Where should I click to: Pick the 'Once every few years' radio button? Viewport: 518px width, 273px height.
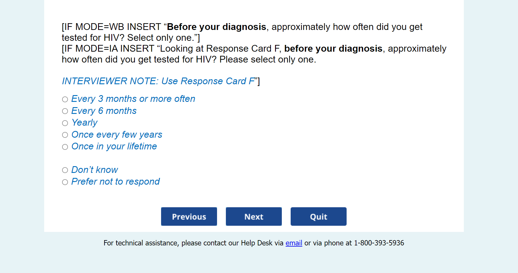[x=65, y=135]
